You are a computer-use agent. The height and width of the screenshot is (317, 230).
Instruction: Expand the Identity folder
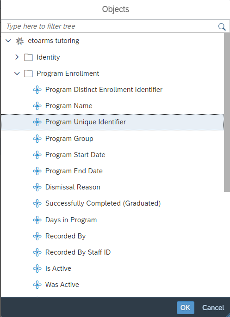point(17,57)
